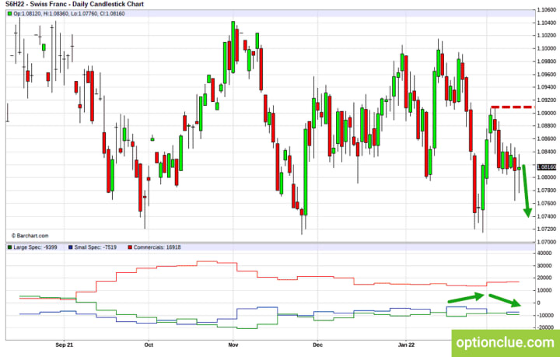560x357 pixels.
Task: Click the red Commercials legend square
Action: pyautogui.click(x=130, y=247)
